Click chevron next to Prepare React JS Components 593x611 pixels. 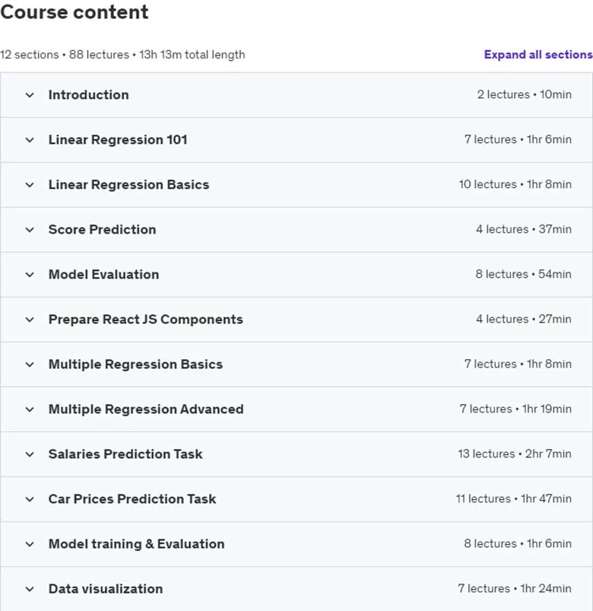[x=30, y=320]
